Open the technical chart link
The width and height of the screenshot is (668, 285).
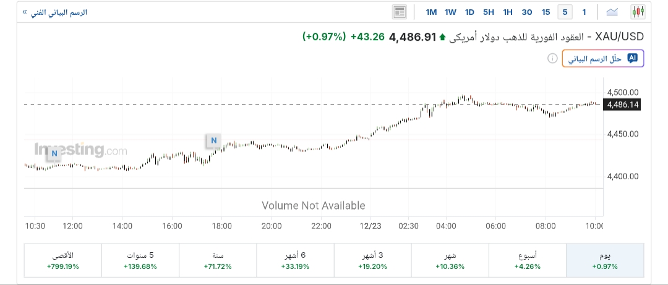[x=54, y=12]
